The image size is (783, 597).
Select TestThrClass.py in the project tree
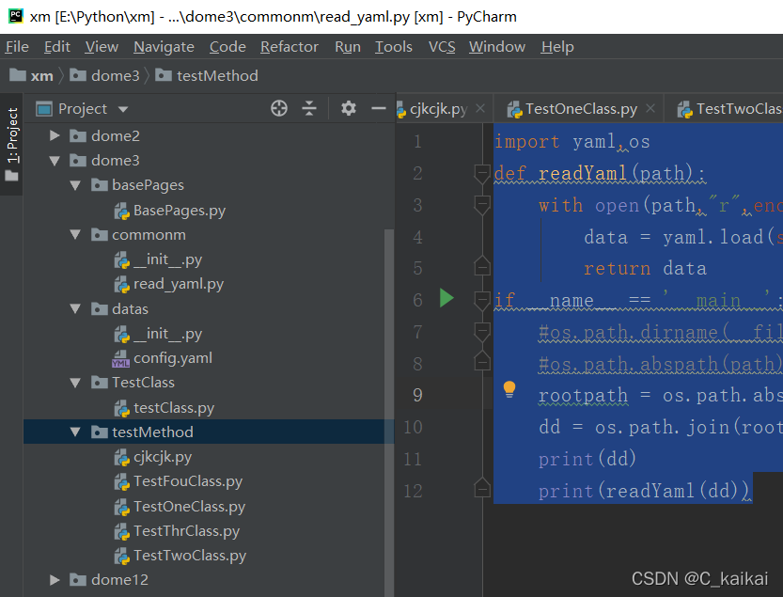click(x=177, y=530)
